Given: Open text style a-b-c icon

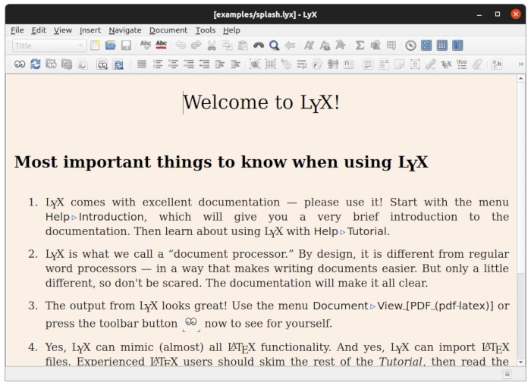Looking at the screenshot, I should [x=497, y=64].
